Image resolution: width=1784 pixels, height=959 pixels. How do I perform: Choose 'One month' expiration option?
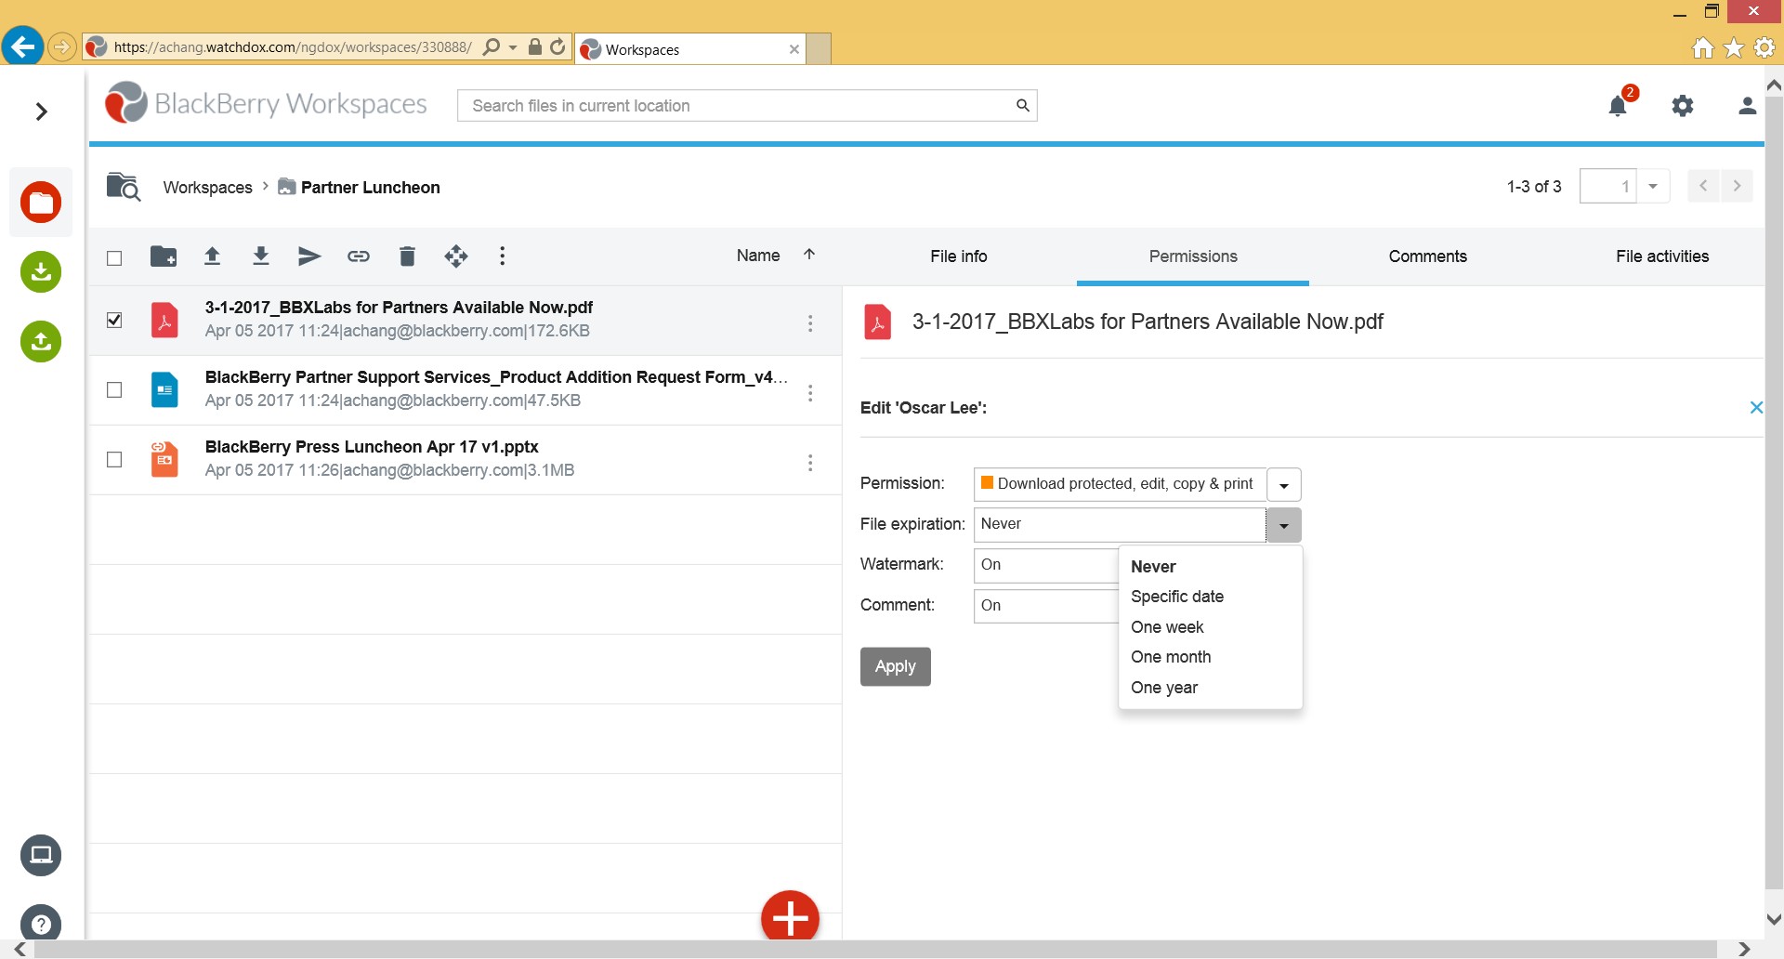1171,657
